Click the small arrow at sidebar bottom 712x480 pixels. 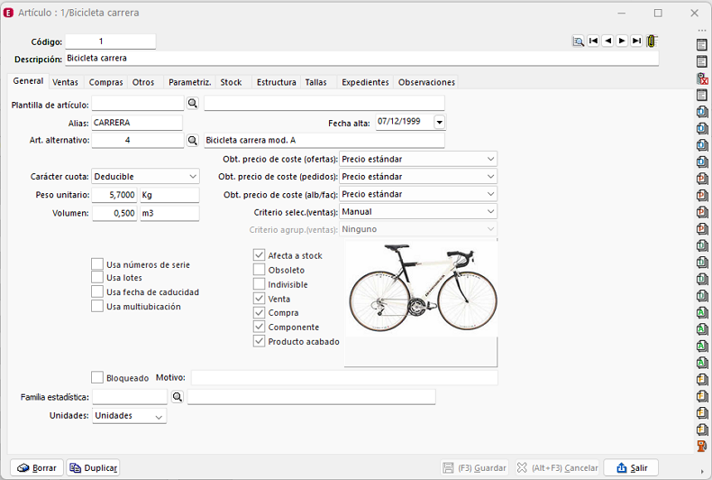tap(702, 472)
